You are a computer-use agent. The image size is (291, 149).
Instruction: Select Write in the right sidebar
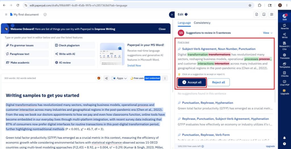click(284, 35)
